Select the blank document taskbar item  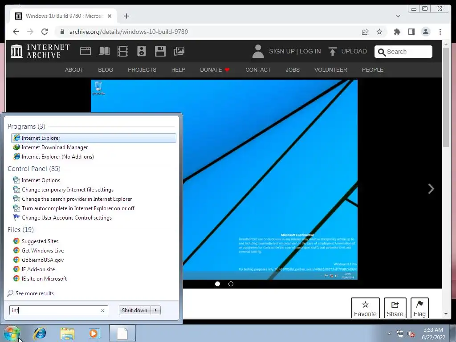[x=122, y=333]
